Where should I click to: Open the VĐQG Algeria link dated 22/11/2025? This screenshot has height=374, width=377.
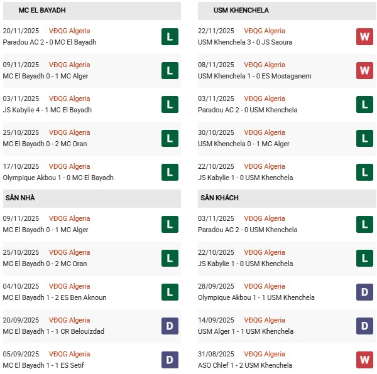click(x=264, y=31)
